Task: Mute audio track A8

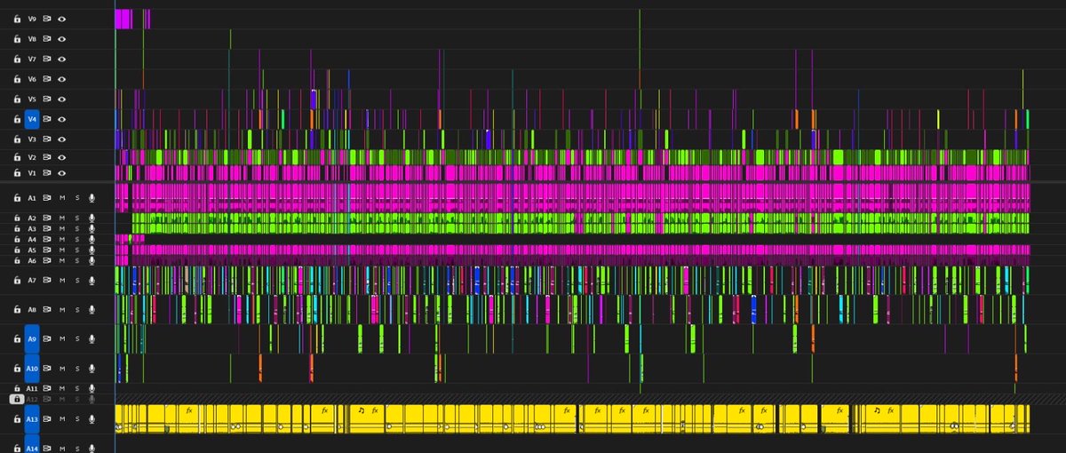Action: (x=62, y=310)
